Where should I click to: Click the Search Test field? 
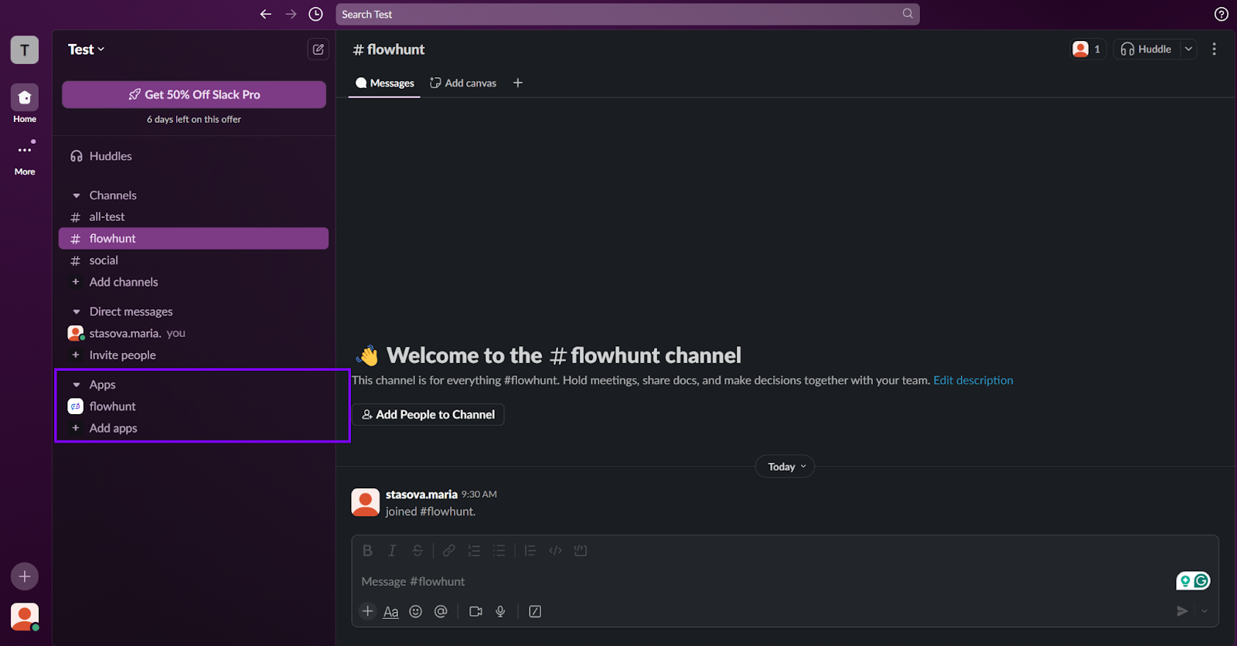point(627,14)
